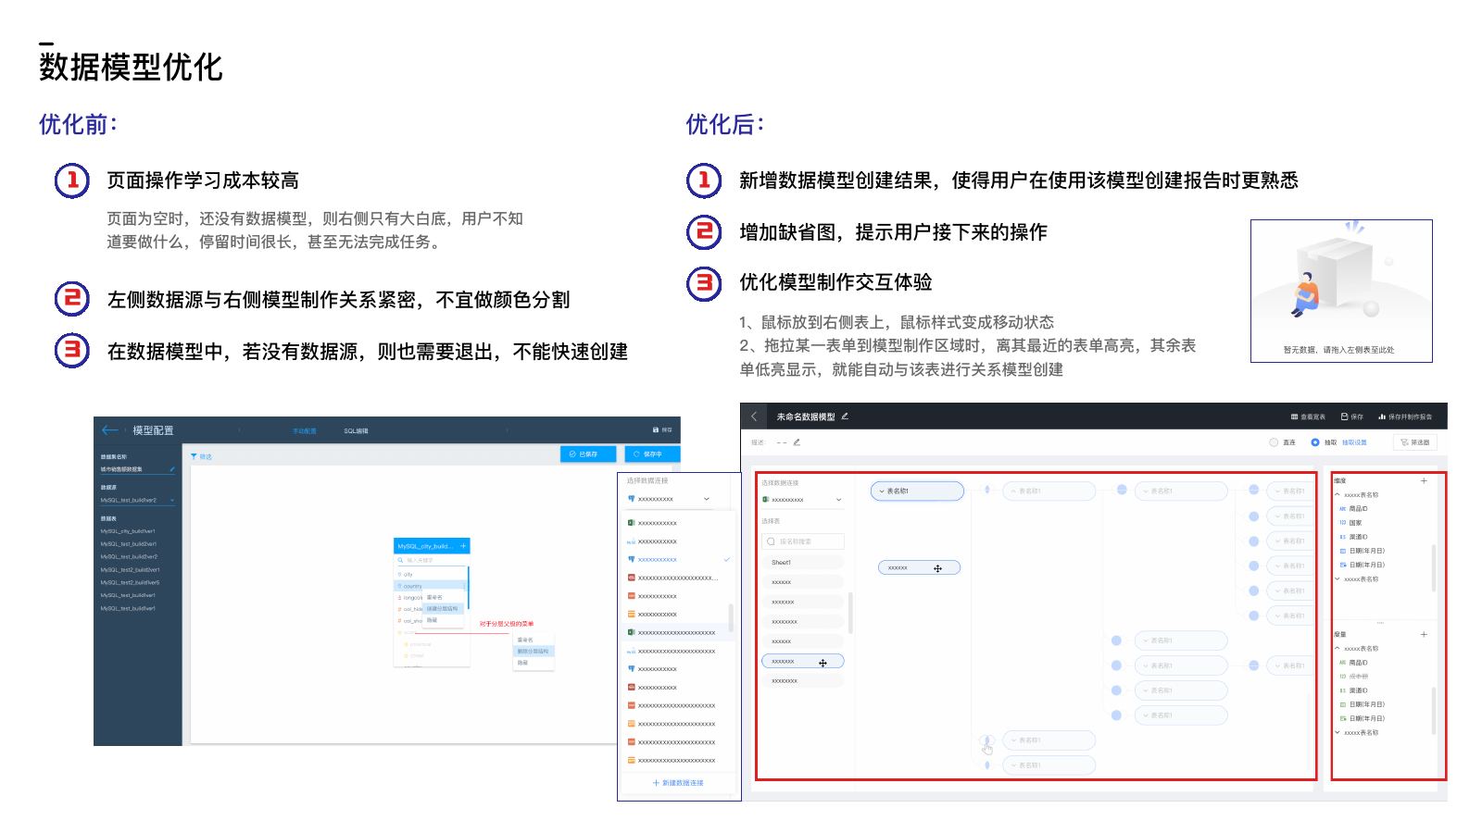Select the Sheet1 table entry
This screenshot has height=833, width=1482.
click(802, 562)
